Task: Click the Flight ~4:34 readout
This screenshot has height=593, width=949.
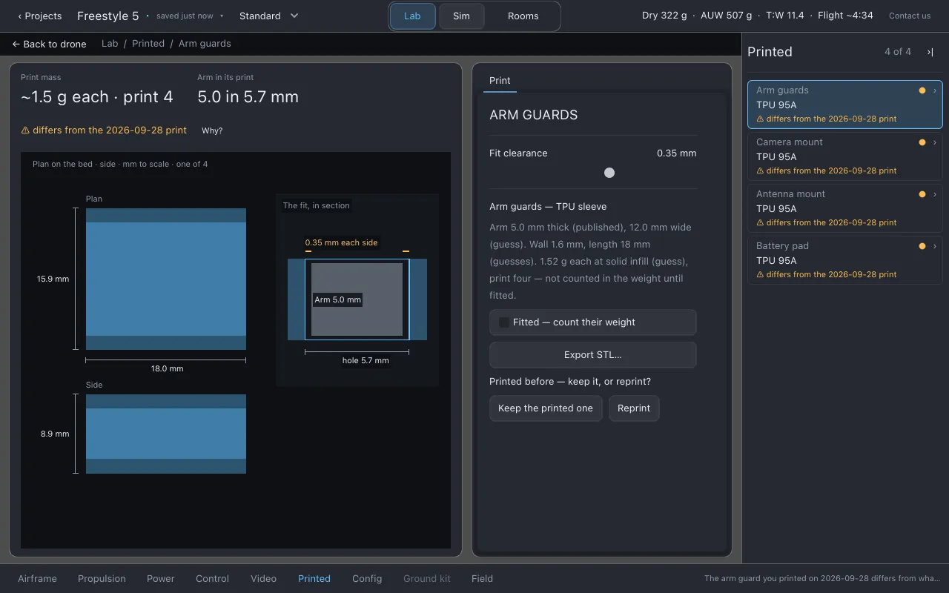Action: (x=845, y=16)
